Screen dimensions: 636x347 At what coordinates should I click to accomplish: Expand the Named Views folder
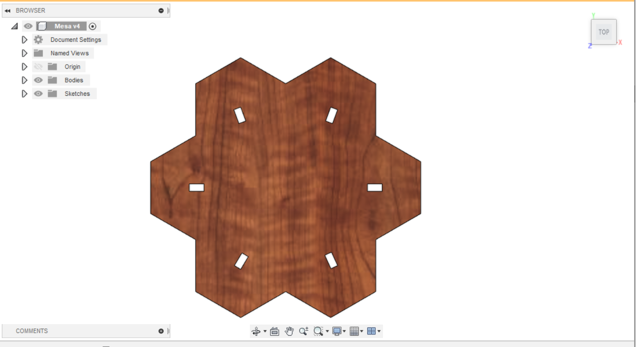click(x=25, y=53)
